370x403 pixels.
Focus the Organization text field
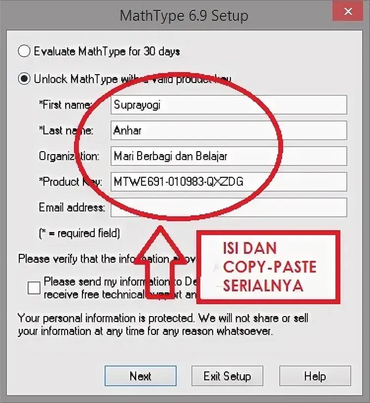click(x=229, y=156)
